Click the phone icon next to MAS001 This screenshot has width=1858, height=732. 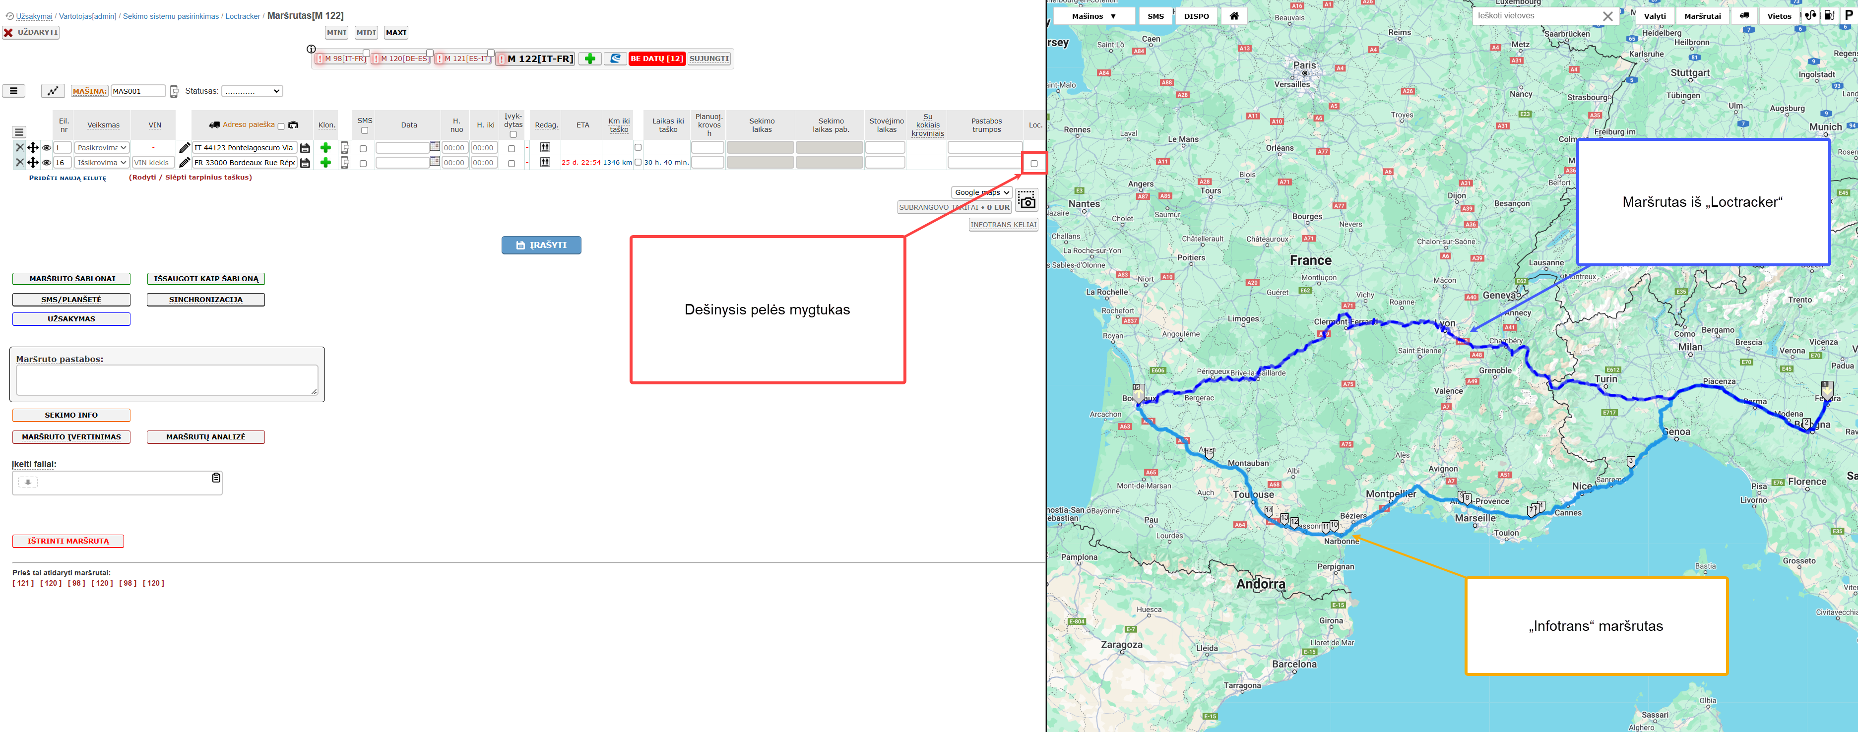(174, 92)
